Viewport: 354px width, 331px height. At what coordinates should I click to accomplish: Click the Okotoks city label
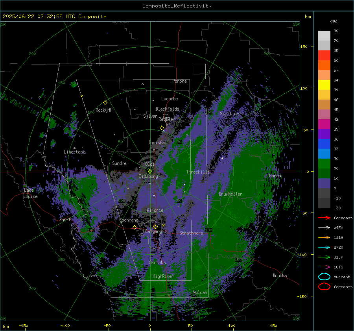pyautogui.click(x=157, y=263)
